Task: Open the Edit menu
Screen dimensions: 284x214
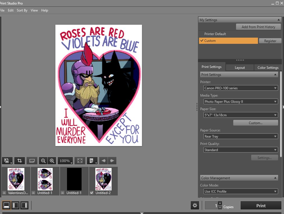Action: (x=10, y=10)
